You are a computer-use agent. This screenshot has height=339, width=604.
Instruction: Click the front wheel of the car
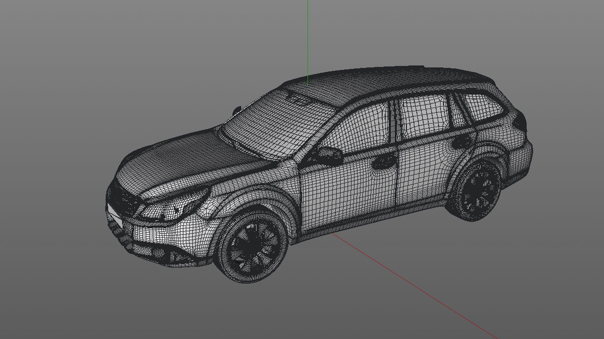(x=253, y=246)
